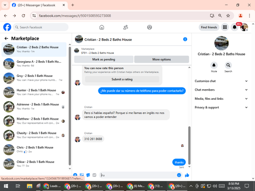Expand Privacy & support section

pyautogui.click(x=221, y=107)
